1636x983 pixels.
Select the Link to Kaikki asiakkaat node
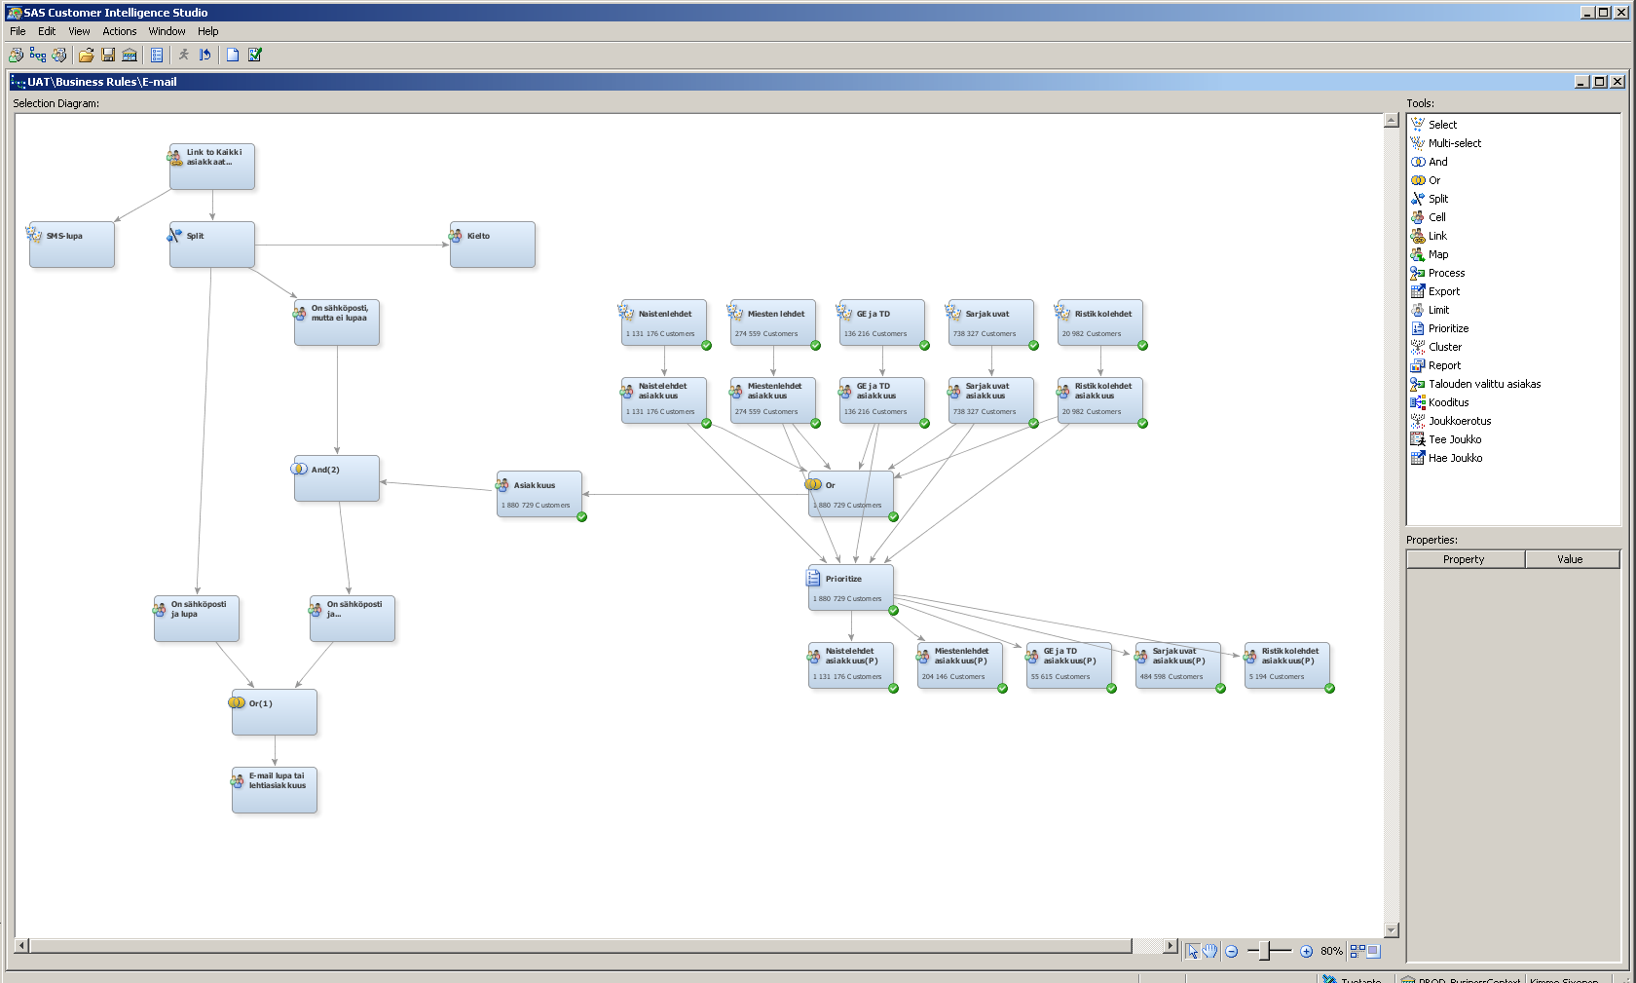[211, 167]
